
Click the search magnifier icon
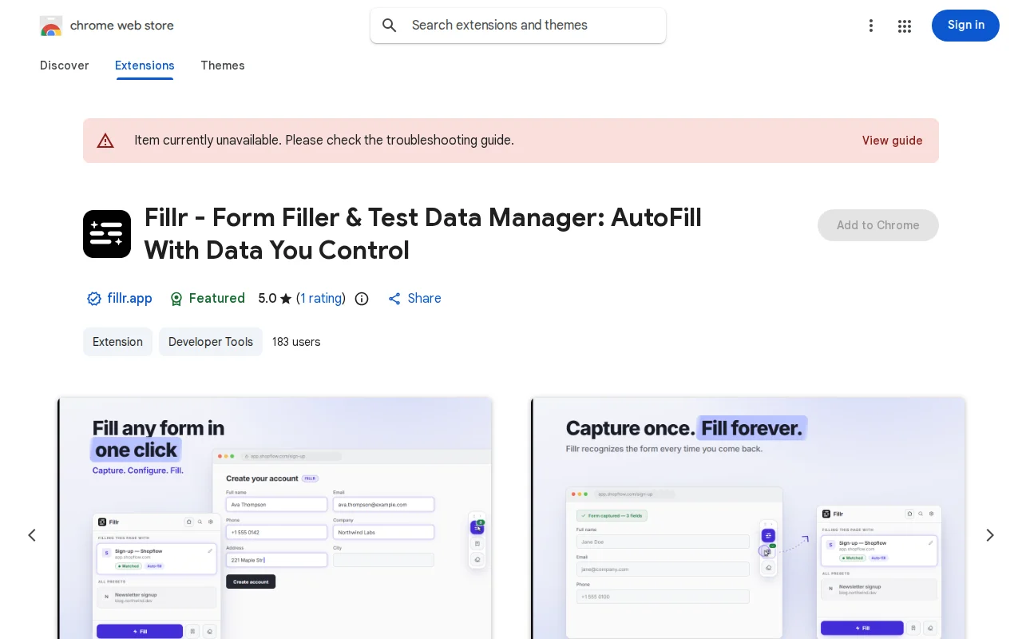click(390, 26)
